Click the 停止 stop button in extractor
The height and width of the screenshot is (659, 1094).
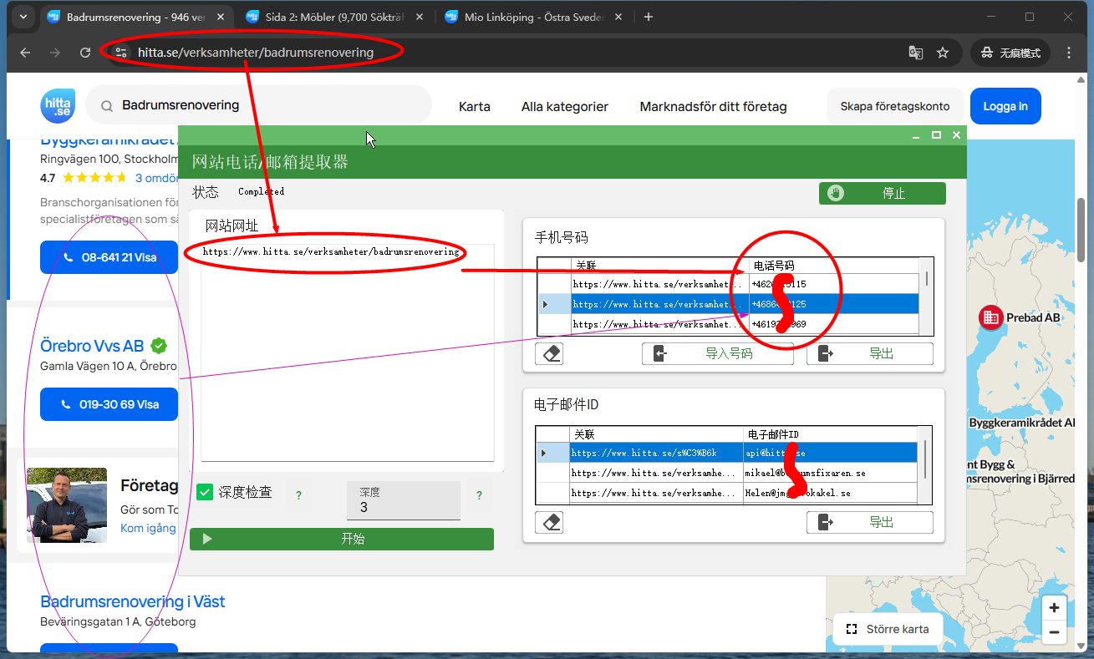(883, 193)
